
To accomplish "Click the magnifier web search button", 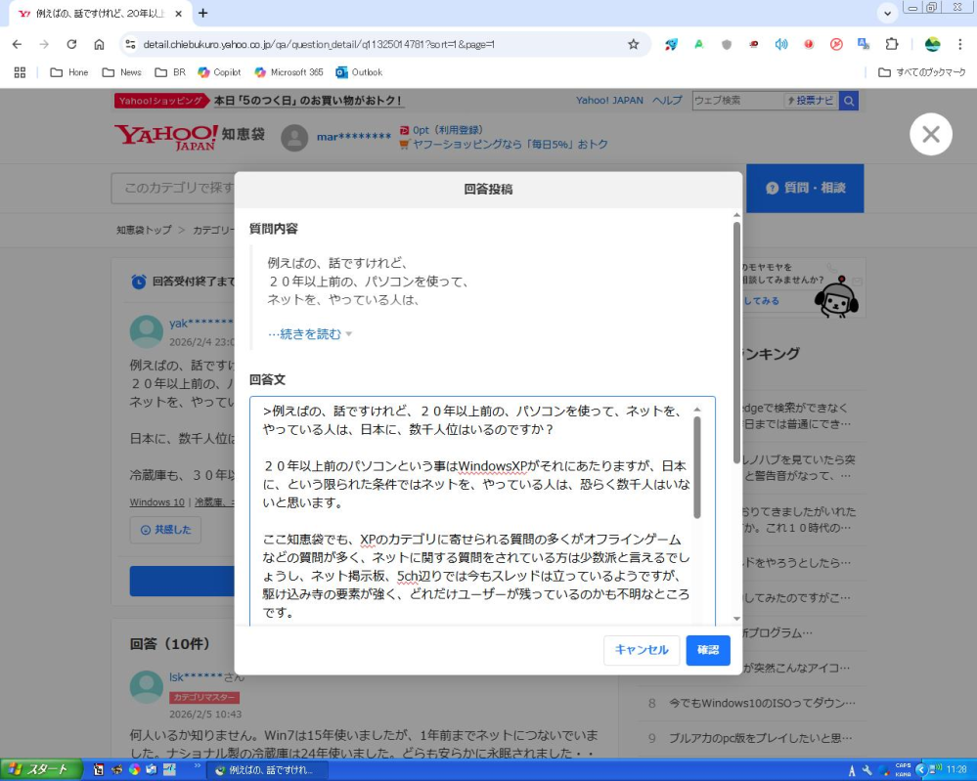I will [x=849, y=101].
